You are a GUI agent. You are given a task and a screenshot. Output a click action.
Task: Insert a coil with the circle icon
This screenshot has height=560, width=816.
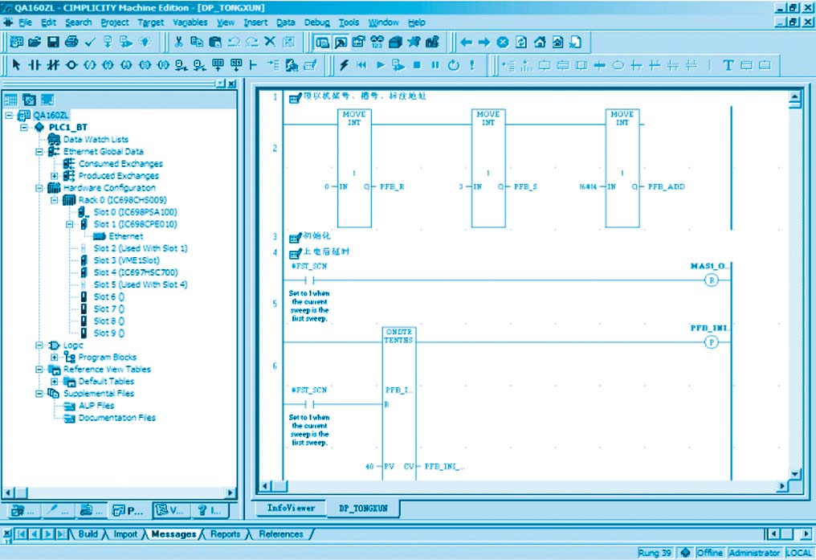71,65
